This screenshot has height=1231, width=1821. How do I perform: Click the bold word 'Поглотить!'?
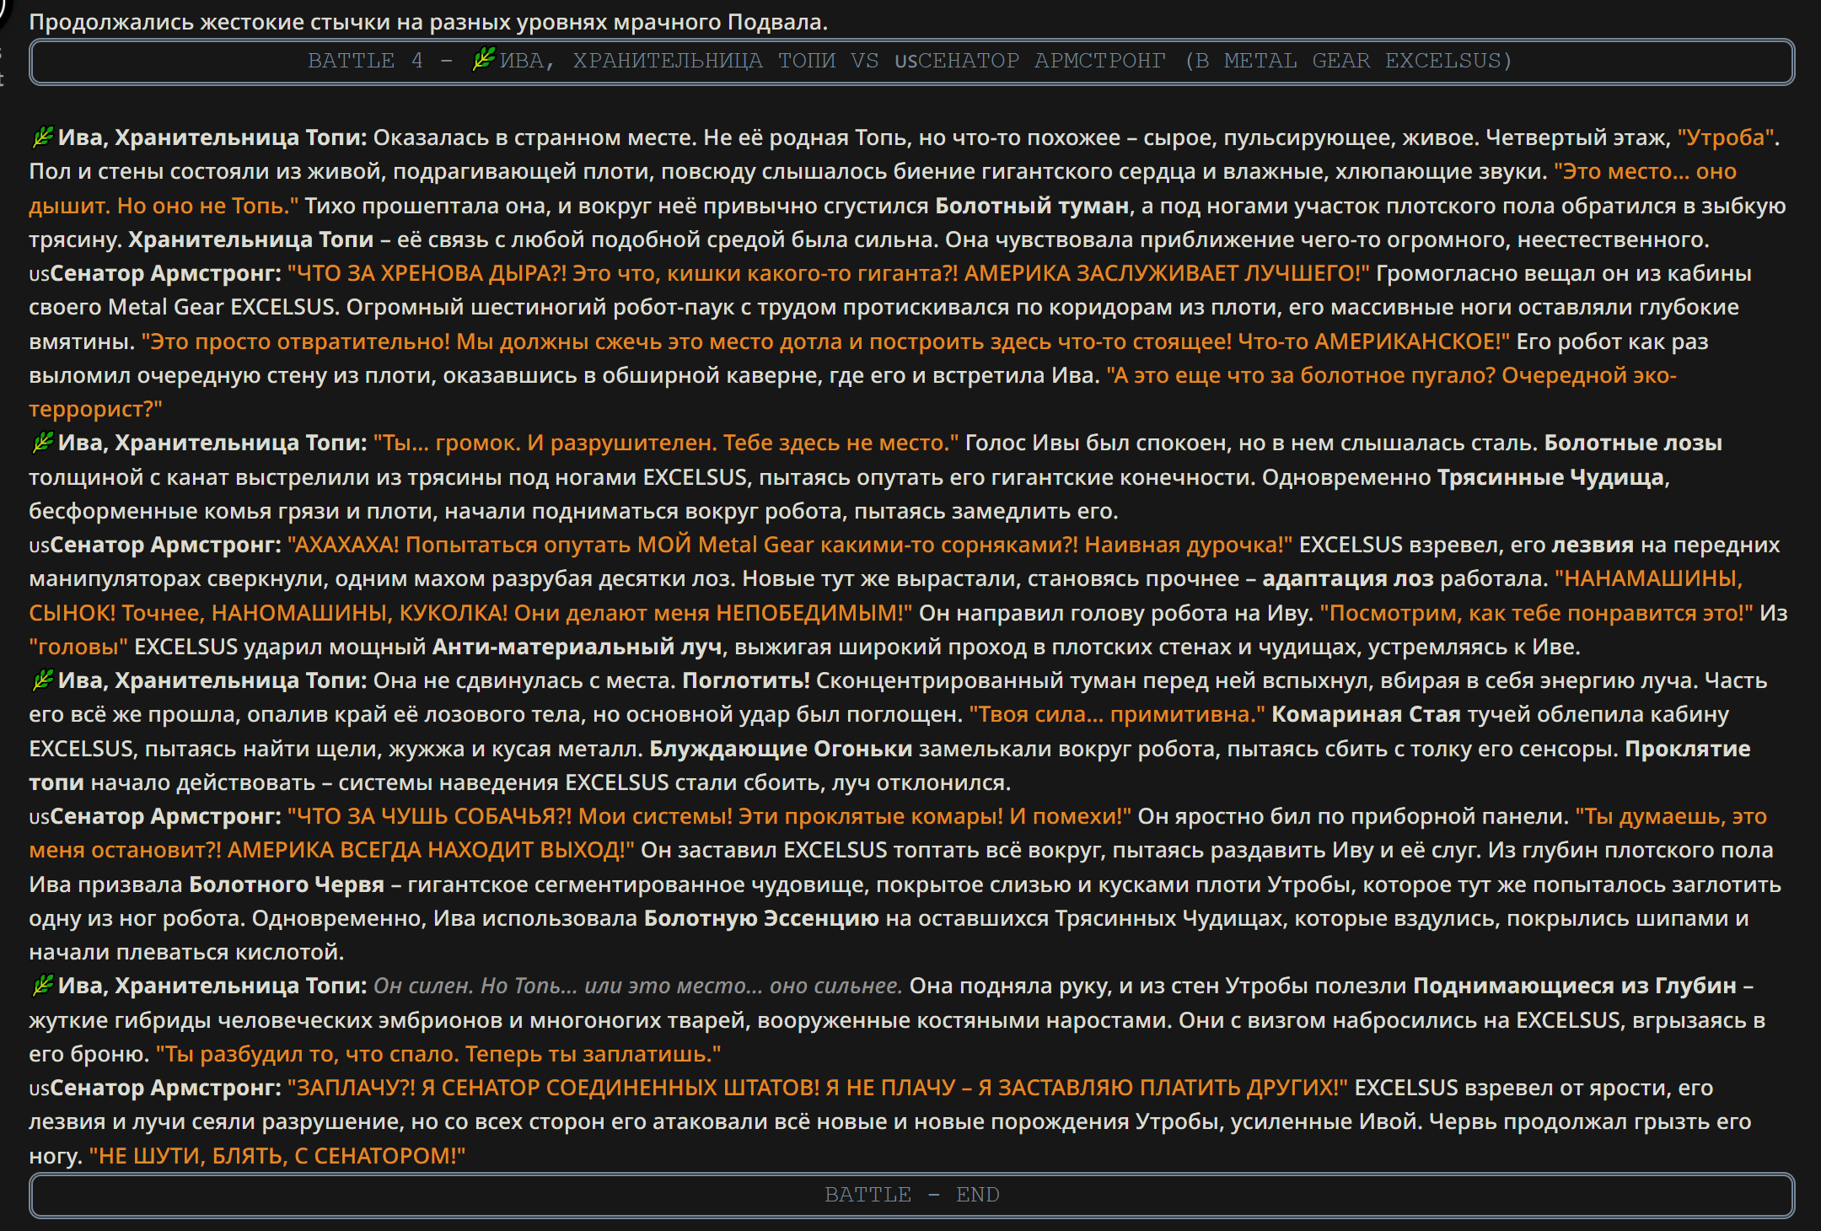(x=746, y=680)
